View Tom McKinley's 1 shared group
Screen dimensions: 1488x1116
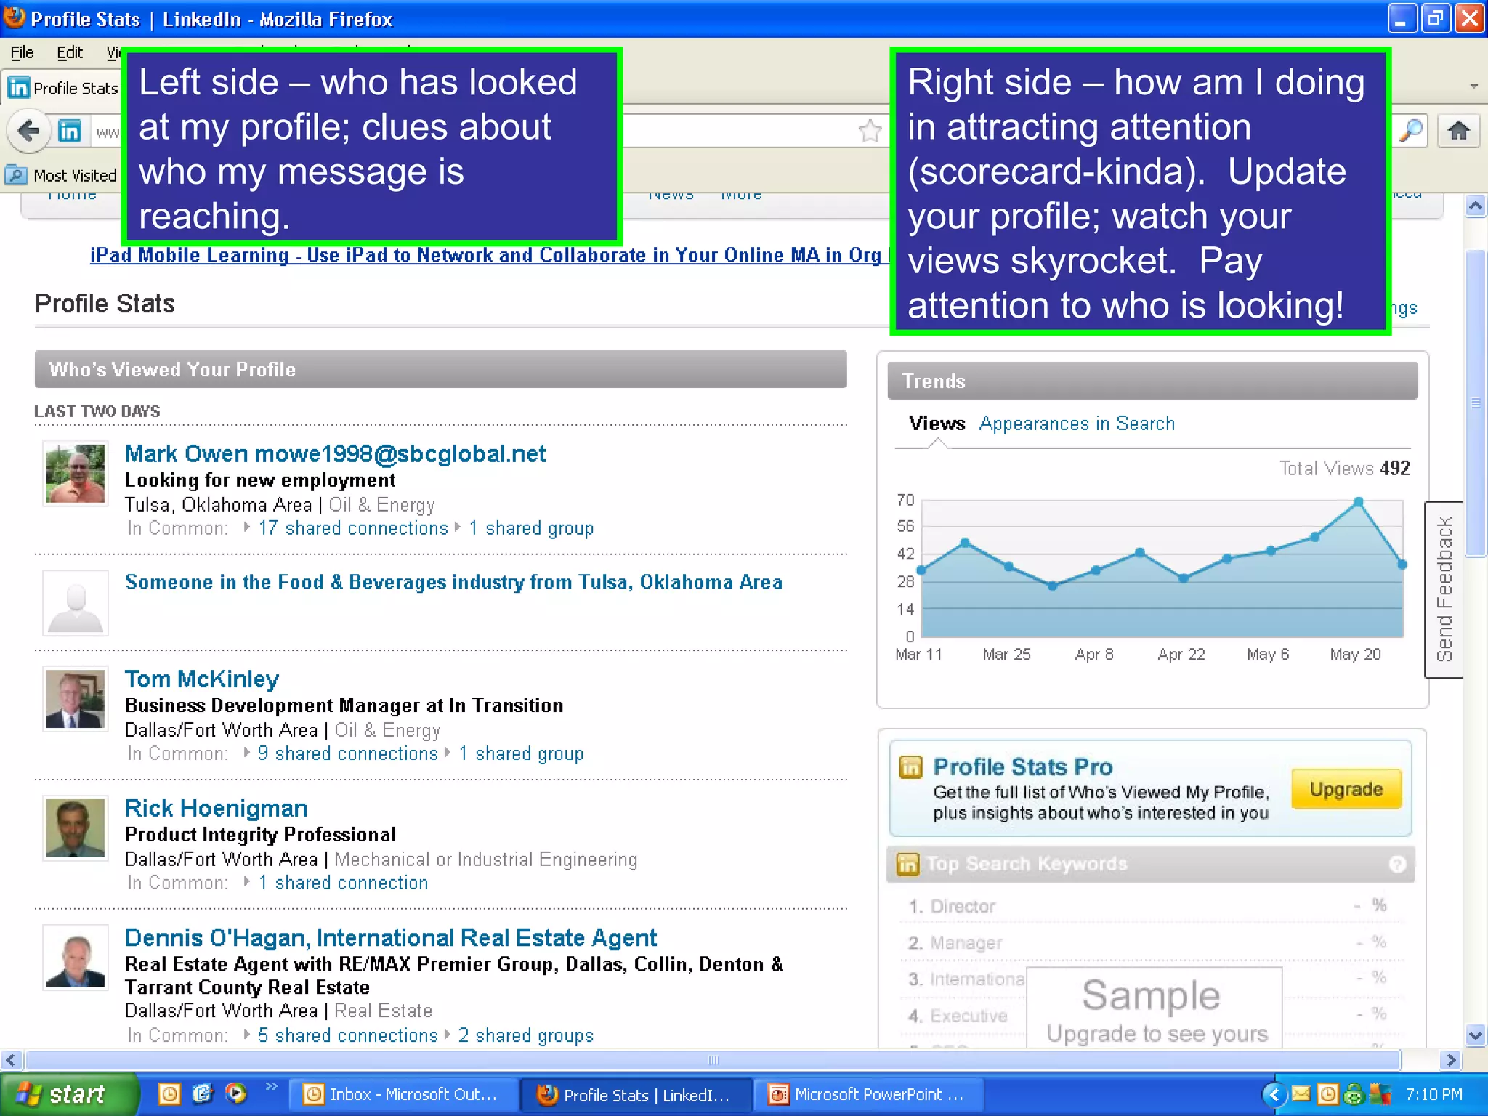pyautogui.click(x=521, y=753)
